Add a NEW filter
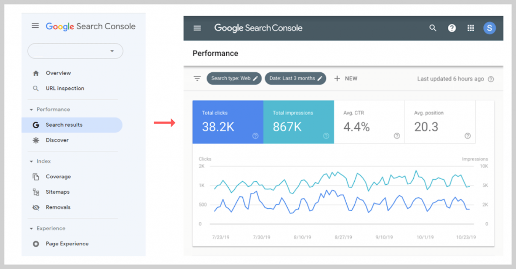Screen dimensions: 516x269 click(x=346, y=78)
